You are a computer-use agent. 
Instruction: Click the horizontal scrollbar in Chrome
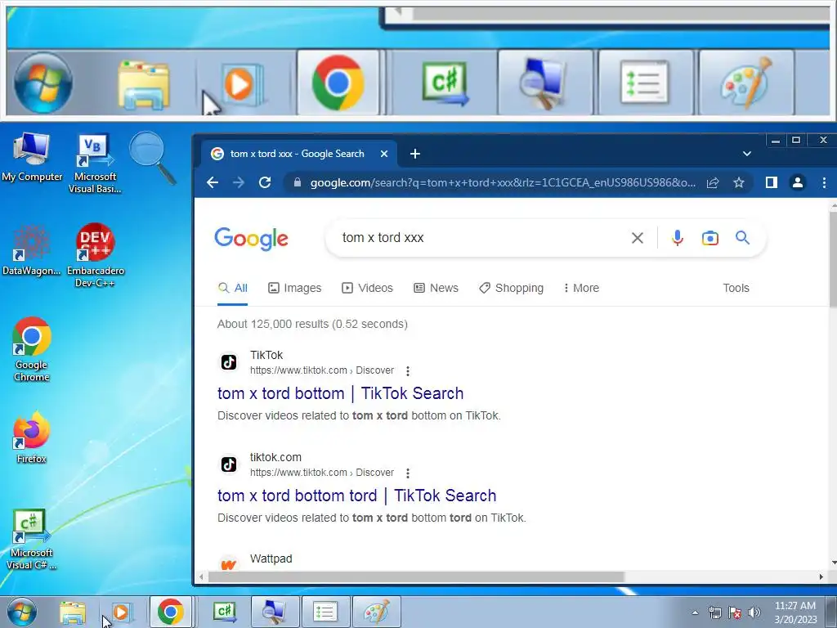click(x=416, y=576)
